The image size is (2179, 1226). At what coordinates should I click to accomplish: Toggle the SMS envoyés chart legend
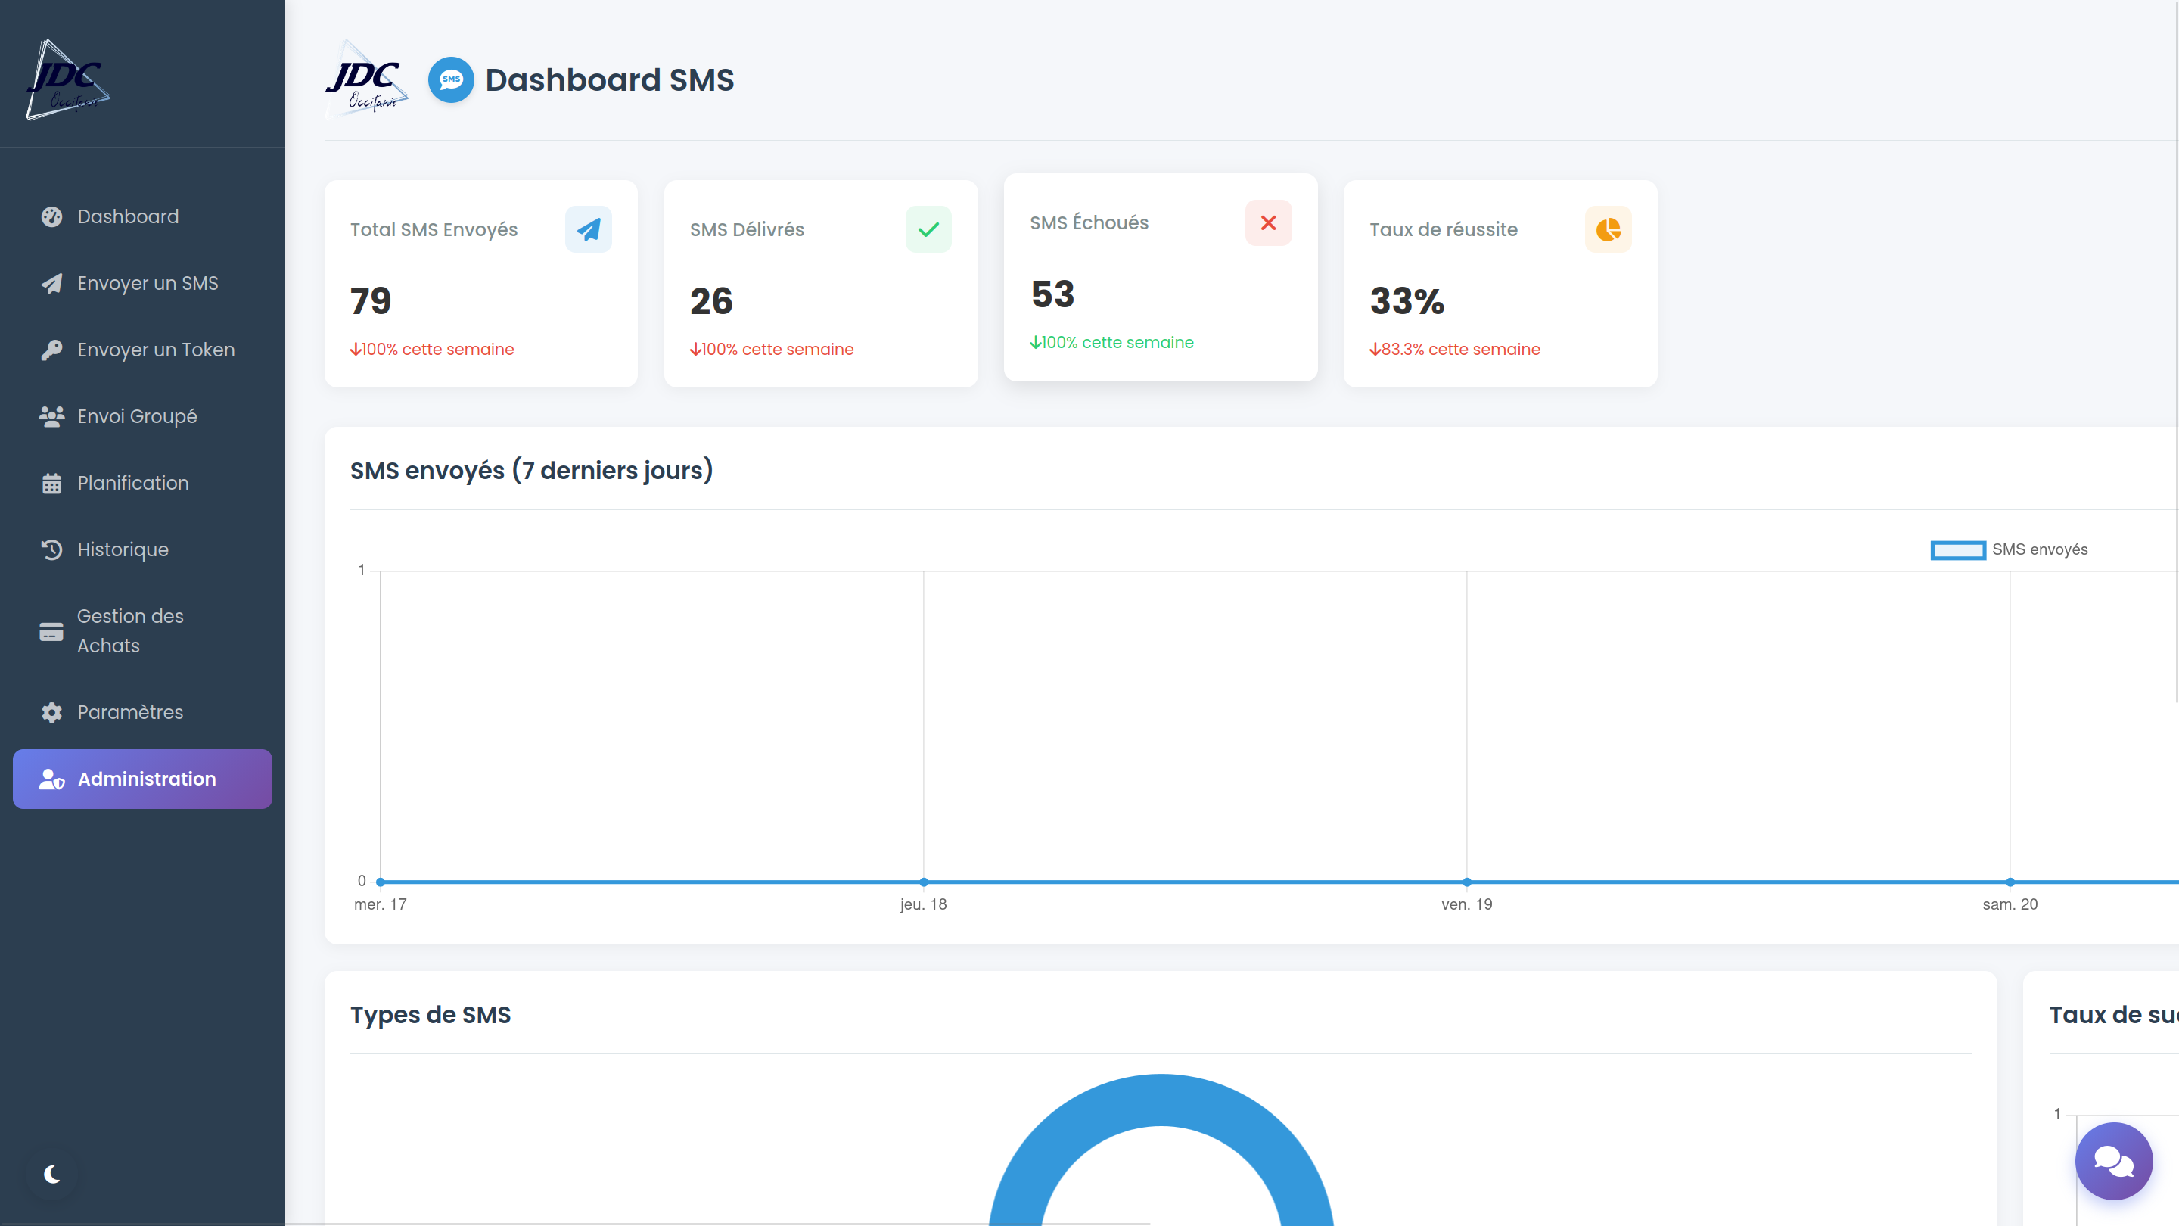2009,550
